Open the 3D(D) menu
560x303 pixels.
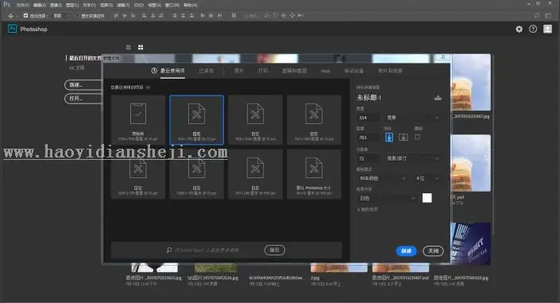tap(138, 5)
